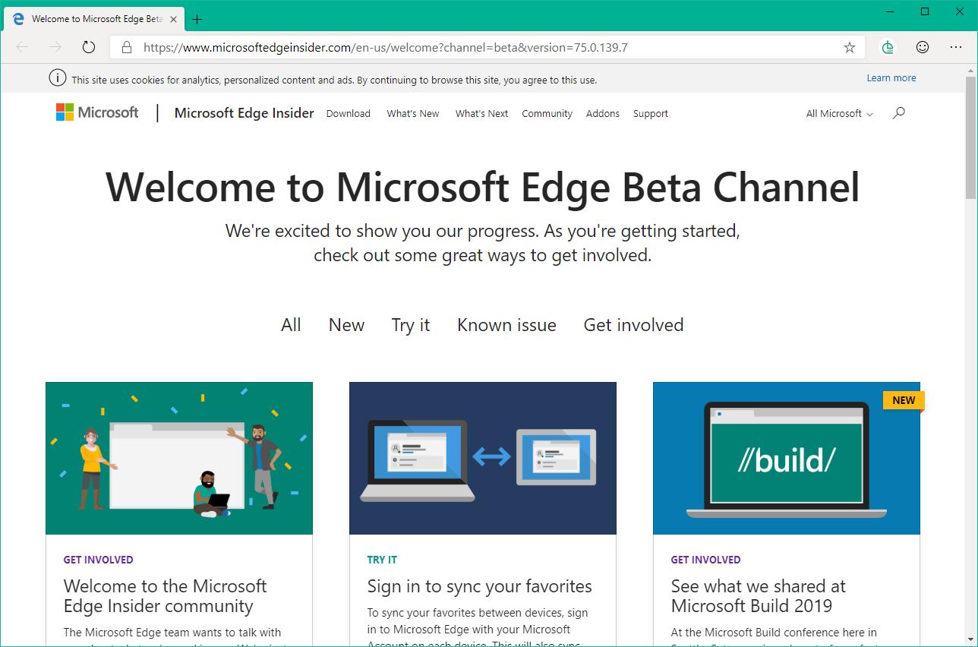Click GET INVOLVED label on community card
This screenshot has height=647, width=978.
(99, 560)
